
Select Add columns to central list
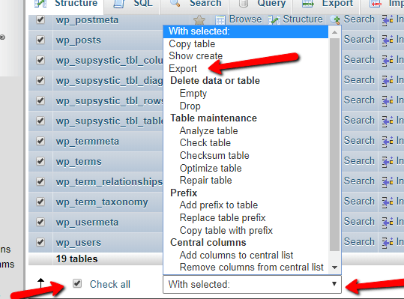pyautogui.click(x=236, y=256)
